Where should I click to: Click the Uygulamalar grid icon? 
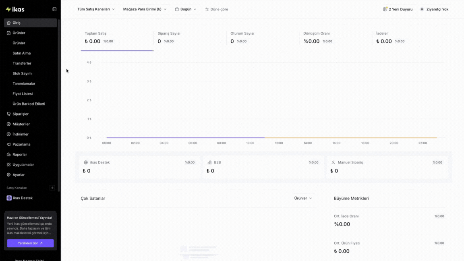coord(8,164)
